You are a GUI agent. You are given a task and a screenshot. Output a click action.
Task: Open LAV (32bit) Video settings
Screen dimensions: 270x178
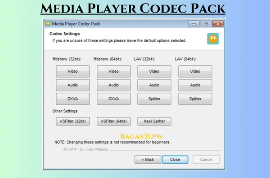coord(154,71)
